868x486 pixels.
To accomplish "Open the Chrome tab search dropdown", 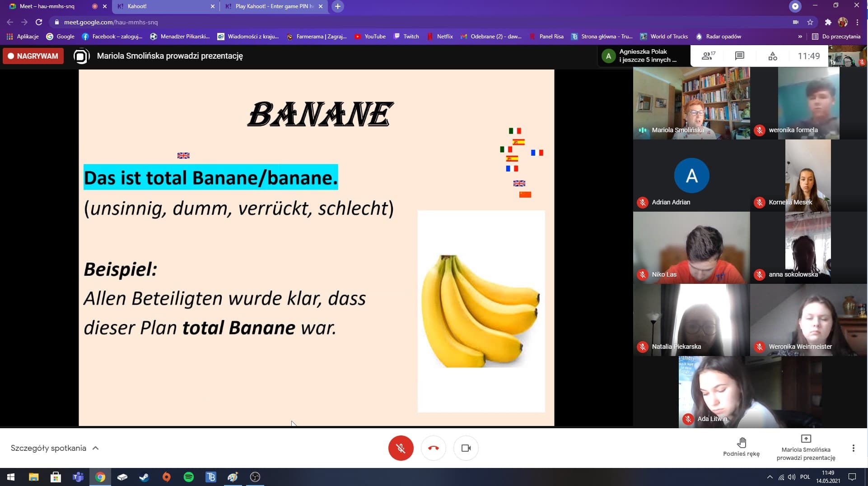I will click(795, 6).
